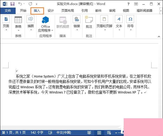Open Customize Quick Access Toolbar dropdown
This screenshot has height=136, width=163.
pyautogui.click(x=37, y=4)
